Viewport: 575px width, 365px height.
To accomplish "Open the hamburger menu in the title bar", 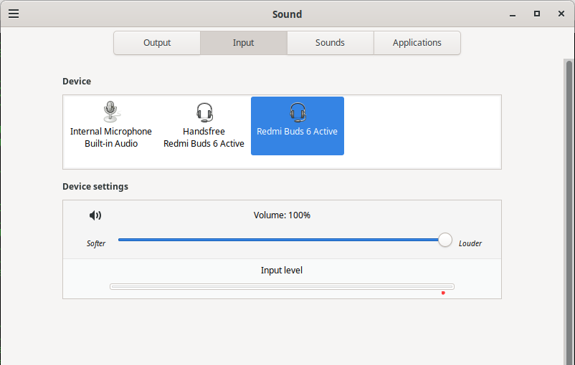I will [x=14, y=14].
